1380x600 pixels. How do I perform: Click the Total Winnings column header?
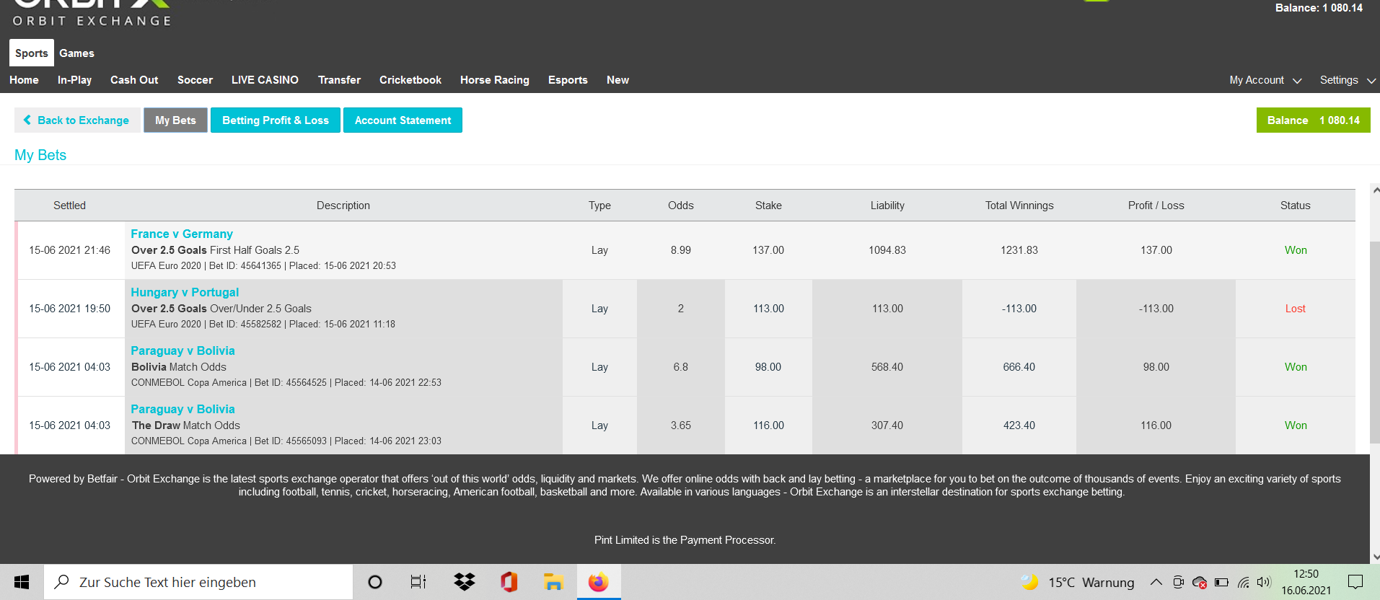pos(1019,206)
